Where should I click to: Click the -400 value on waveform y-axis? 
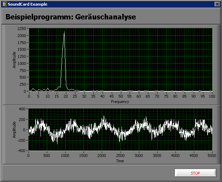[x=21, y=151]
